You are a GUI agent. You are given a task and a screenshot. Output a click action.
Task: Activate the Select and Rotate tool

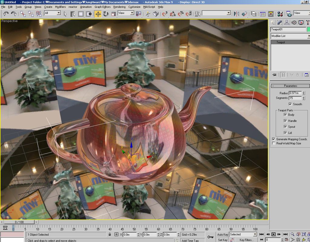coord(106,14)
